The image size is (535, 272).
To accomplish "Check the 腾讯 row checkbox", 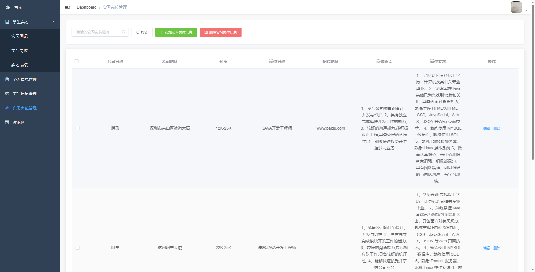I will pos(78,128).
